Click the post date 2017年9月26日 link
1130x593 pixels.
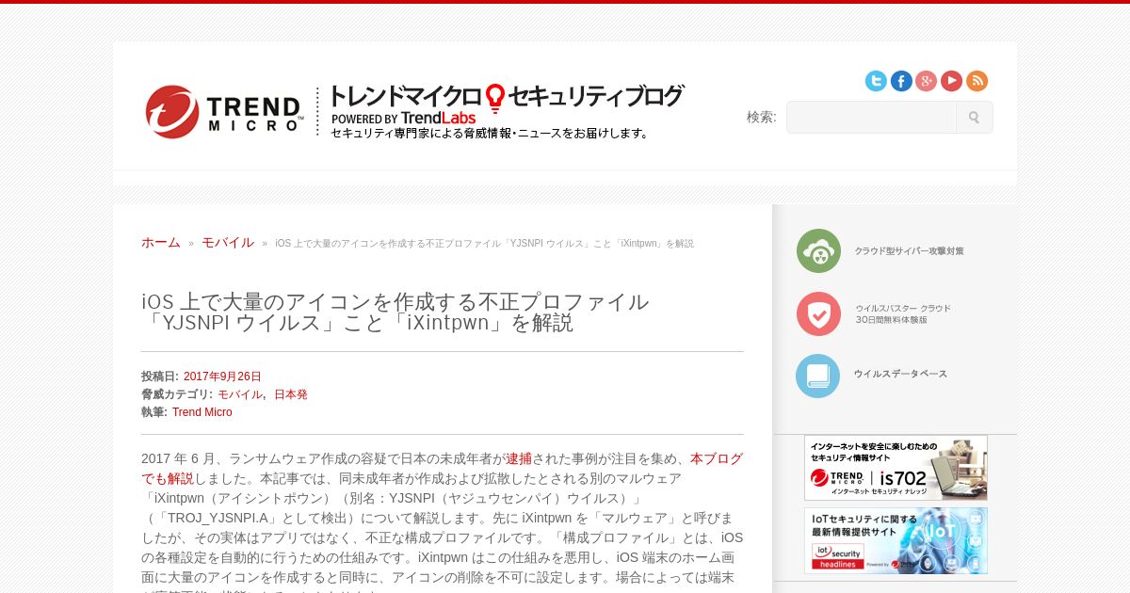tap(222, 377)
